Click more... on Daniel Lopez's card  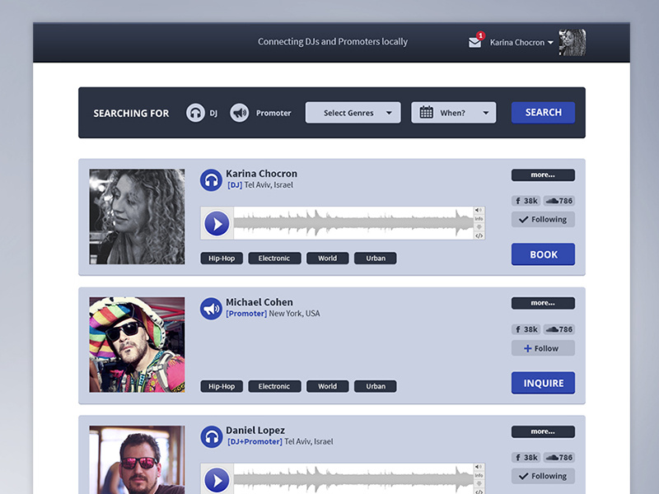coord(543,431)
